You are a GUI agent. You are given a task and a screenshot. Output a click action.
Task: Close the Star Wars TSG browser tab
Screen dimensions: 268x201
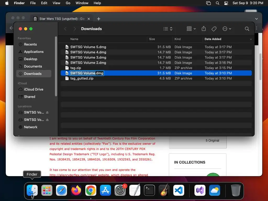pos(89,19)
